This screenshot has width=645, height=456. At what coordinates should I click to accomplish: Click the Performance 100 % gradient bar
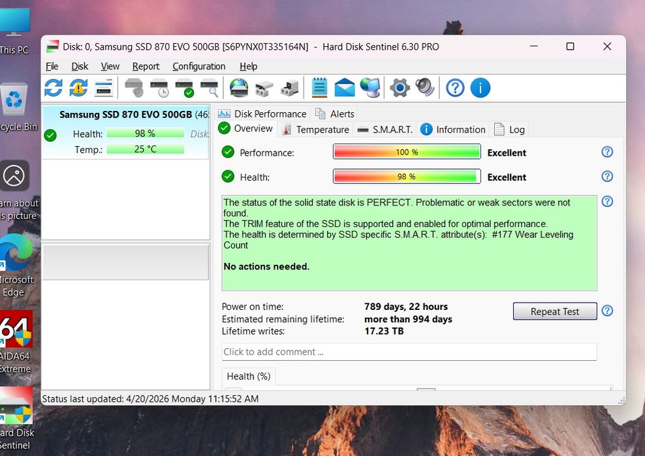tap(407, 152)
